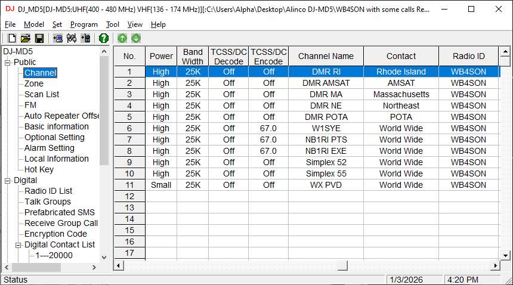Click the COM port connection settings icon
The width and height of the screenshot is (513, 285).
click(x=72, y=38)
